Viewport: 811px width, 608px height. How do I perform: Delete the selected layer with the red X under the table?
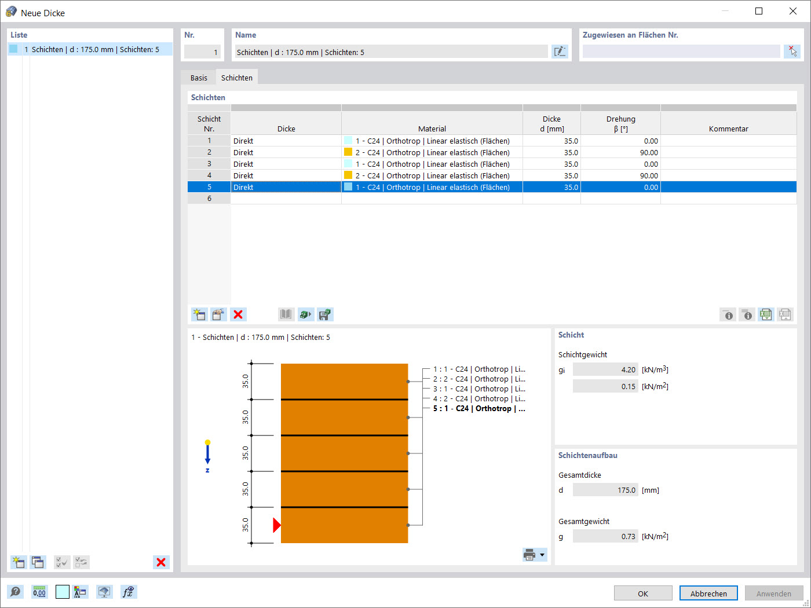tap(238, 314)
